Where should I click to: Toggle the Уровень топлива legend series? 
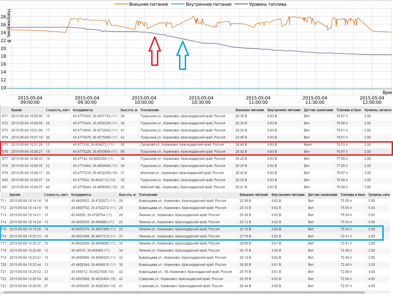click(267, 4)
